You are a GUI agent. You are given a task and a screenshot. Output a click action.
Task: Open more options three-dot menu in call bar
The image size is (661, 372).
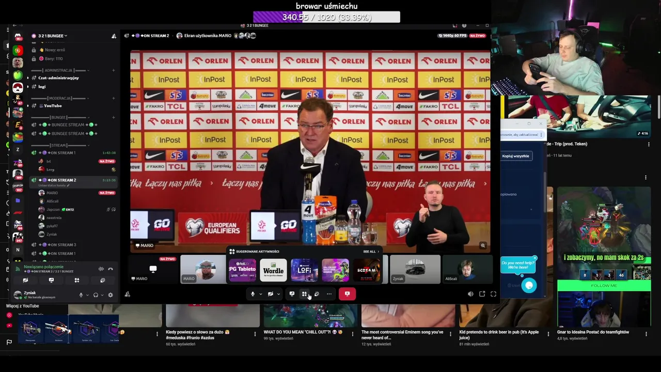tap(329, 294)
